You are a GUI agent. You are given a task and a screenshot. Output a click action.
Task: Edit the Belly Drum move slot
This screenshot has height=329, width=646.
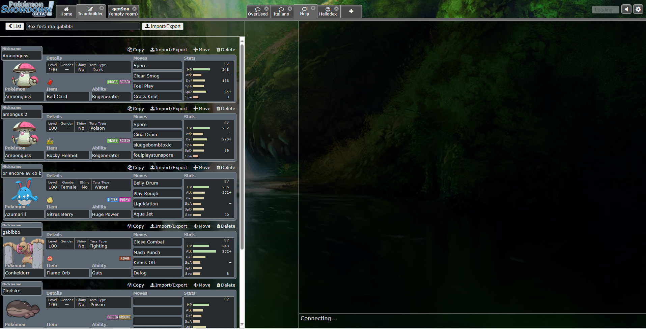coord(157,183)
